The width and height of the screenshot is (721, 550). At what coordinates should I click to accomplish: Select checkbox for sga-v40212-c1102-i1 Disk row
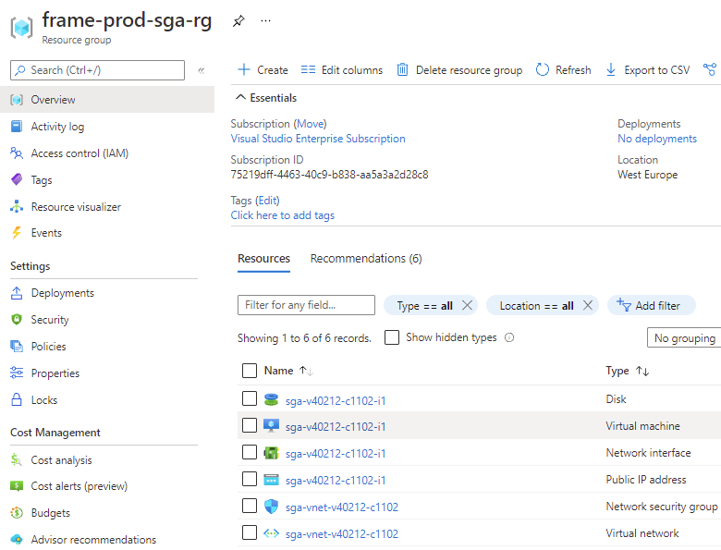tap(250, 399)
